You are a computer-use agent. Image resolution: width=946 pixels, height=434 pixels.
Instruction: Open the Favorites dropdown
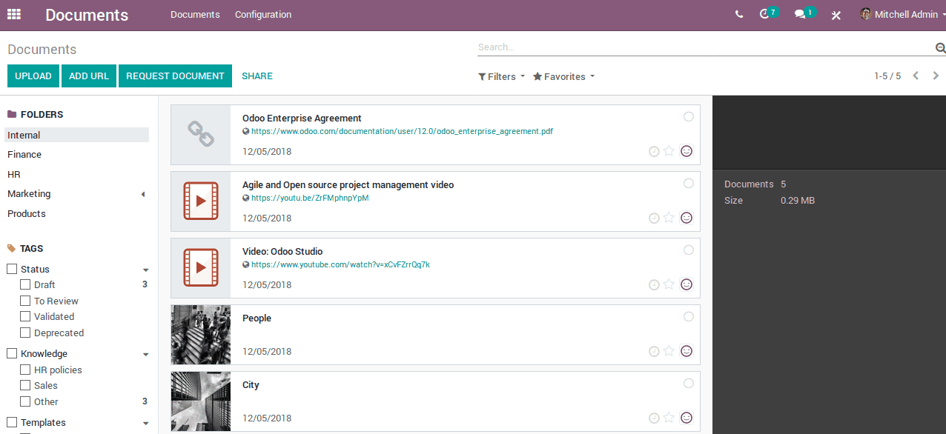pyautogui.click(x=564, y=76)
